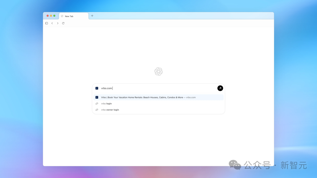Click the search icon beside vrbo owner login
Screen dimensions: 317x178
[x=97, y=109]
